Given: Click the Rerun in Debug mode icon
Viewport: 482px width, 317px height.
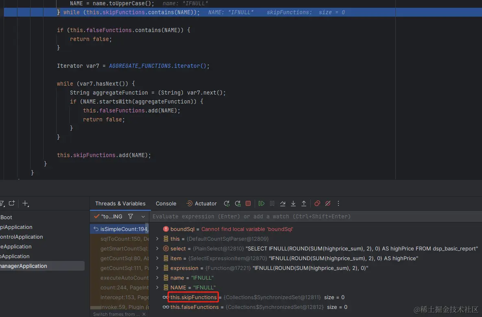Looking at the screenshot, I should tap(238, 203).
